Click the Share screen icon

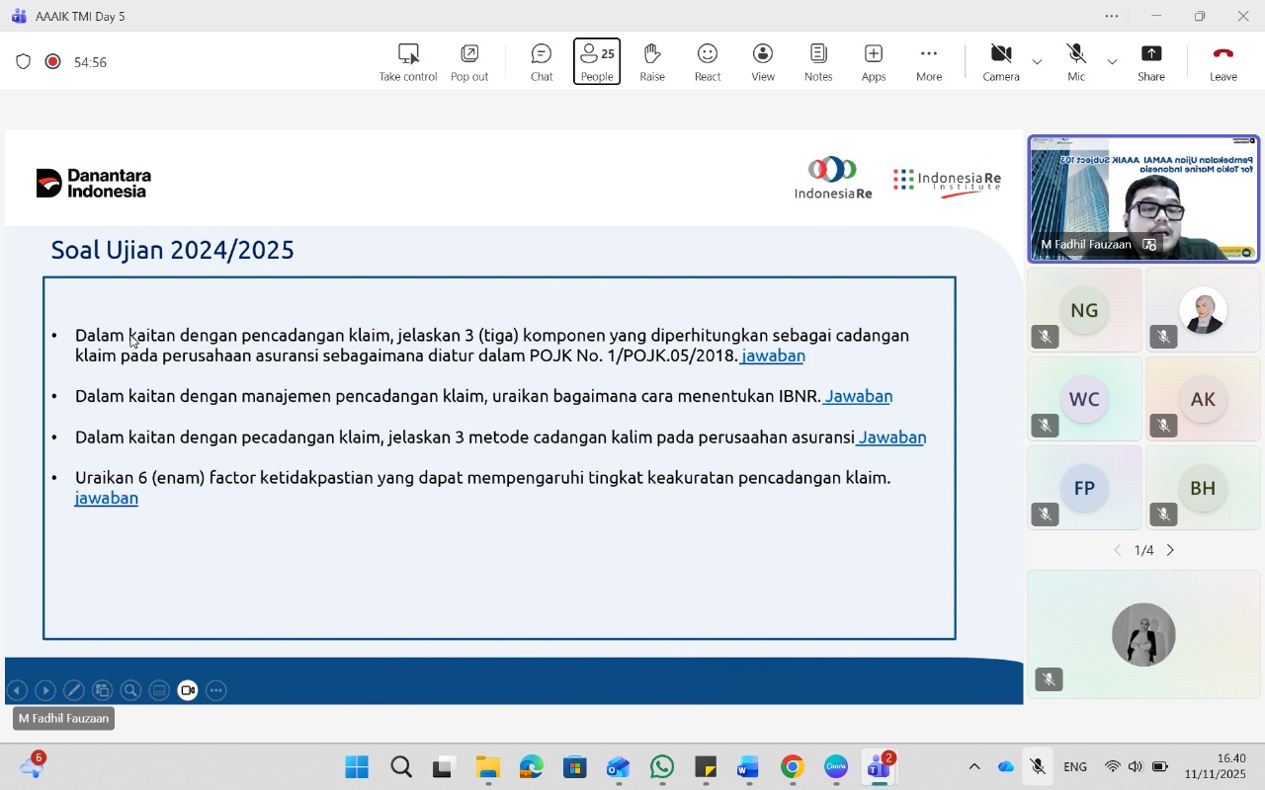[x=1150, y=61]
